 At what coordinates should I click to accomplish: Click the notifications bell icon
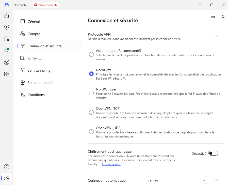[x=223, y=17]
